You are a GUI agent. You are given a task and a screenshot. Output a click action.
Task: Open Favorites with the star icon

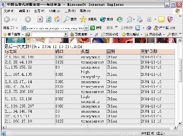click(83, 19)
